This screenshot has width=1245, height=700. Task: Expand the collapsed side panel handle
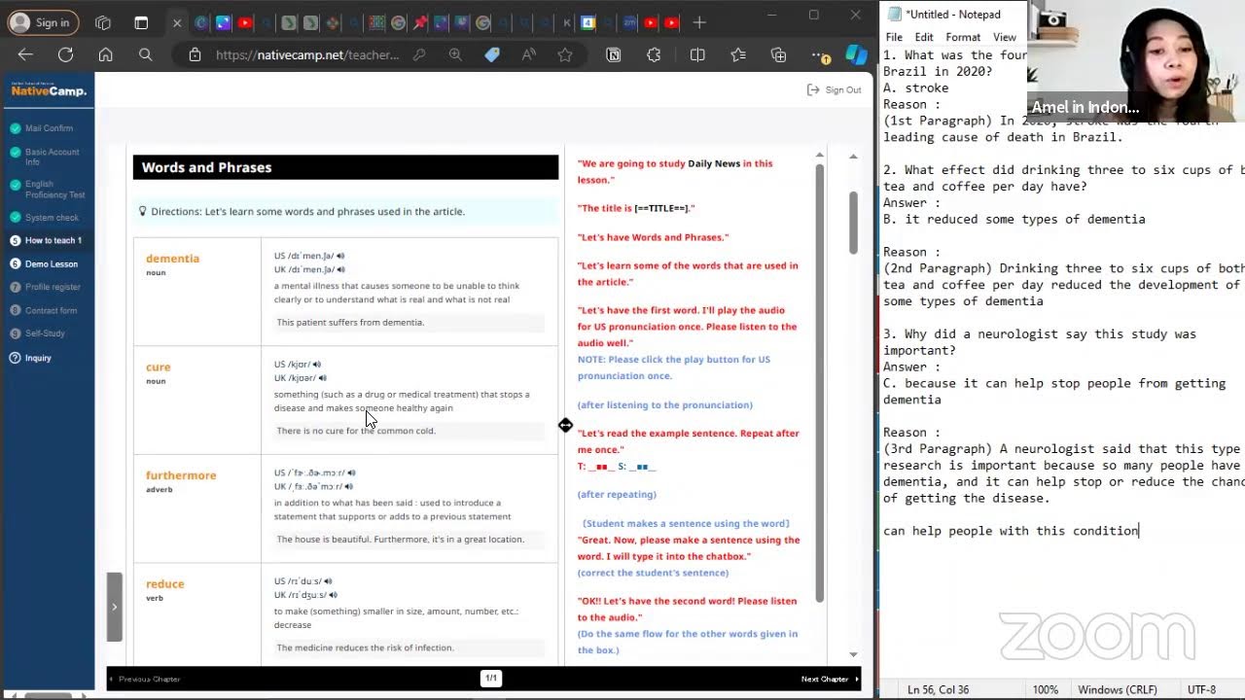114,607
